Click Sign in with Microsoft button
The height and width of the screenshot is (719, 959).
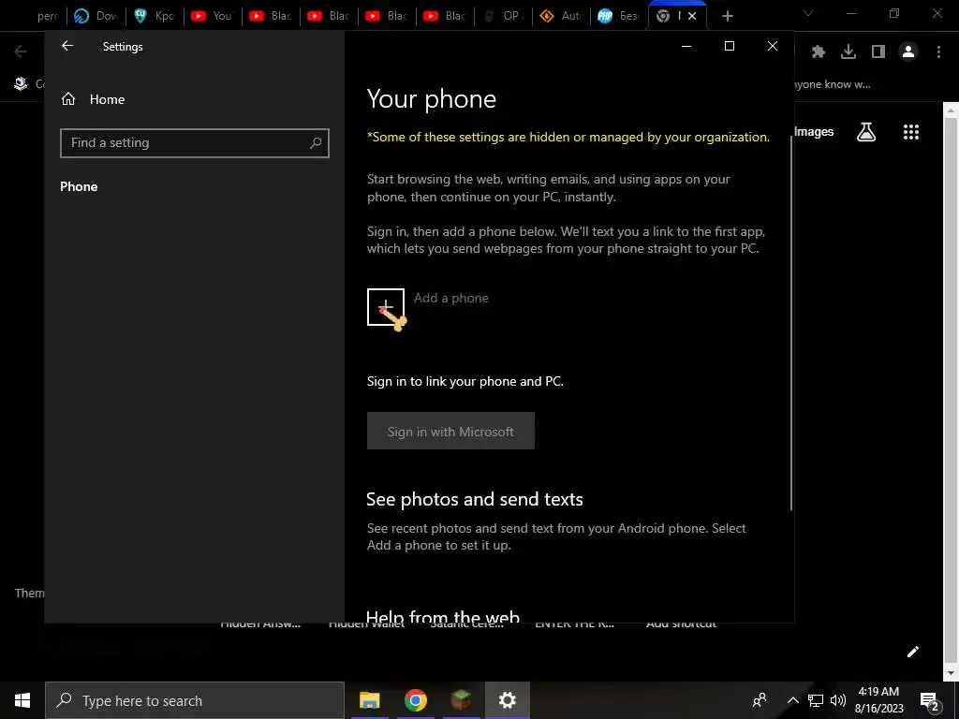click(450, 431)
